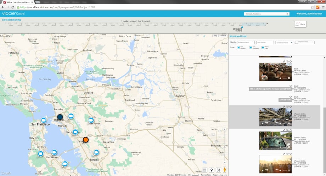This screenshot has height=176, width=326.
Task: Click the Smartphone Name filter field
Action: pyautogui.click(x=246, y=42)
